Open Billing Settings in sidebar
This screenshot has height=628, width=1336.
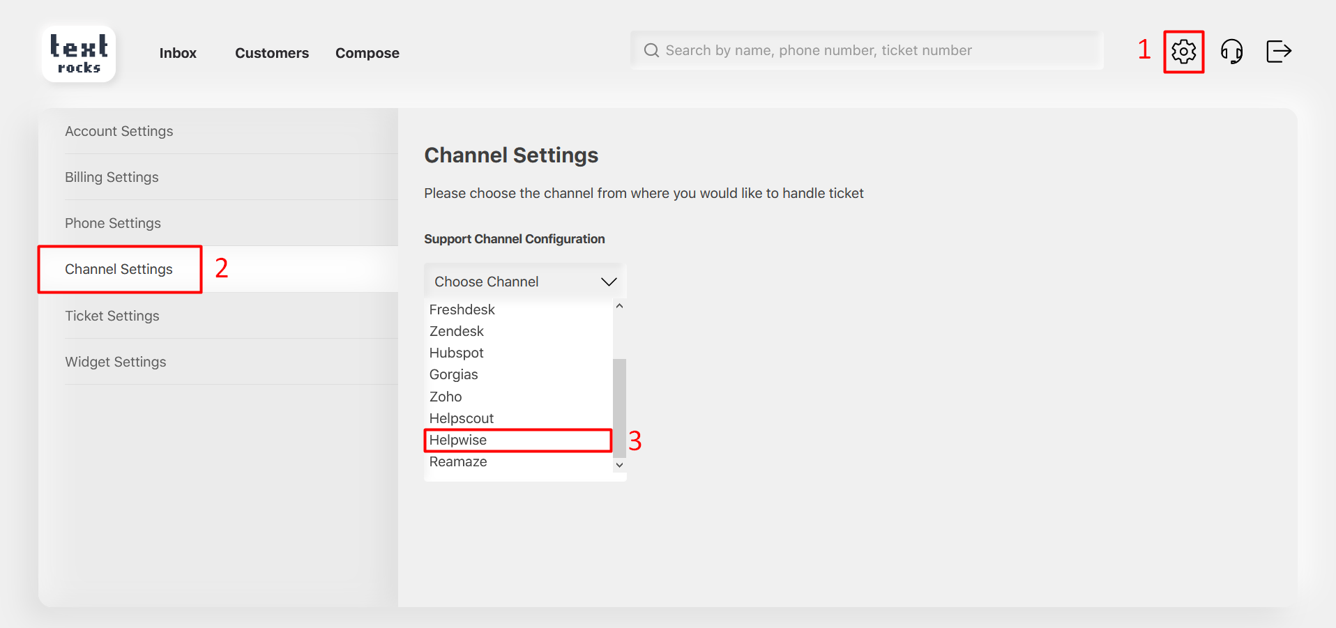pos(112,177)
